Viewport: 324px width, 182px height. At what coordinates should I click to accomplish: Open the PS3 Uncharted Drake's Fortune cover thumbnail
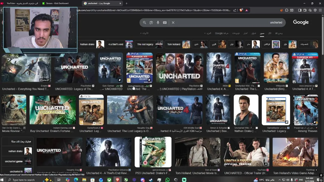[153, 152]
